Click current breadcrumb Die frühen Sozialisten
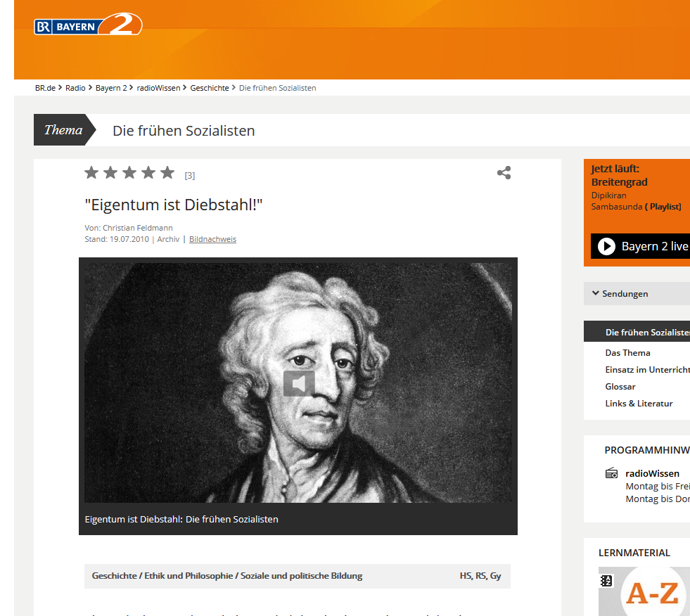 (x=277, y=88)
